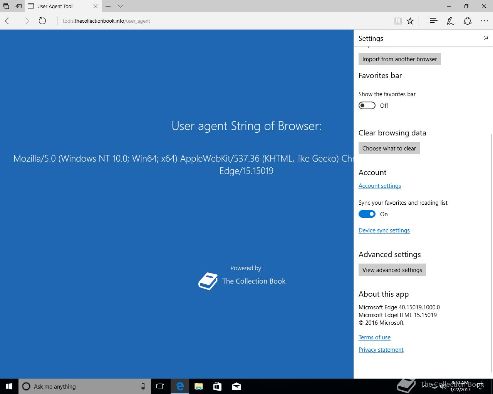Image resolution: width=493 pixels, height=394 pixels.
Task: Turn off Sync favorites and reading list
Action: pyautogui.click(x=367, y=214)
